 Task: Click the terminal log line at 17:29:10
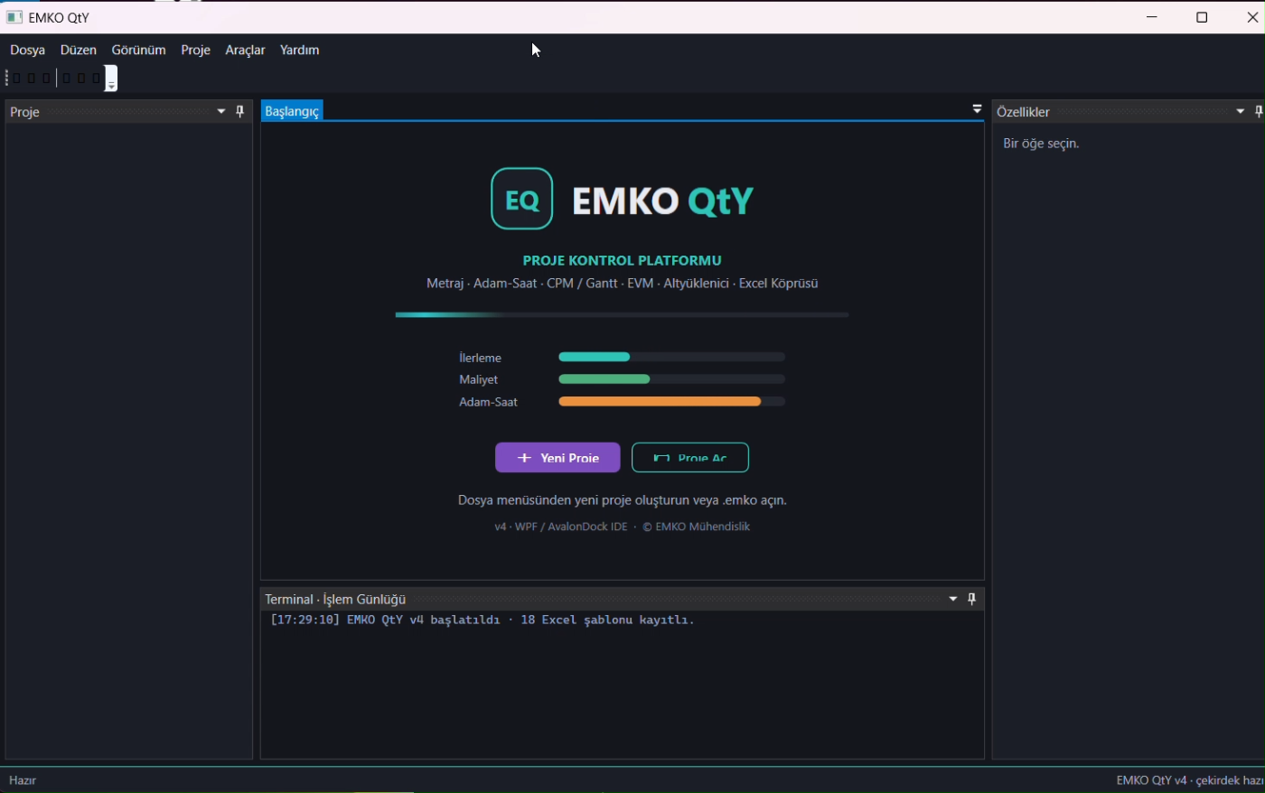click(483, 620)
